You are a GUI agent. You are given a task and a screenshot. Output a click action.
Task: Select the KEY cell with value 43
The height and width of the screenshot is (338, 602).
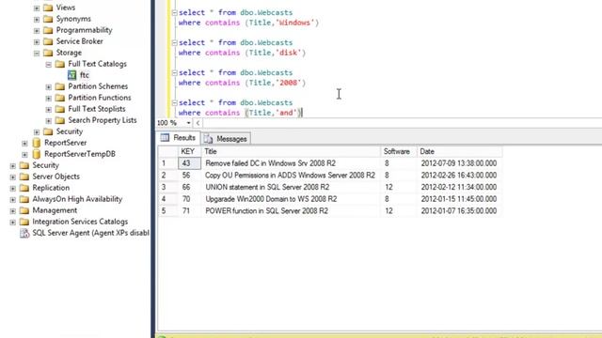(x=189, y=163)
